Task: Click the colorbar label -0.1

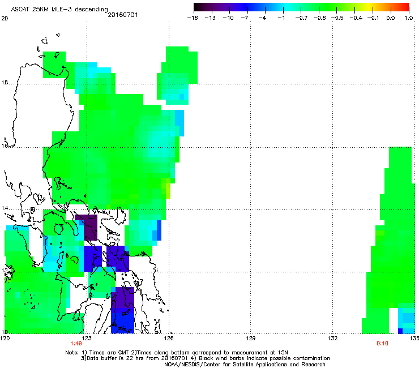Action: tap(373, 18)
